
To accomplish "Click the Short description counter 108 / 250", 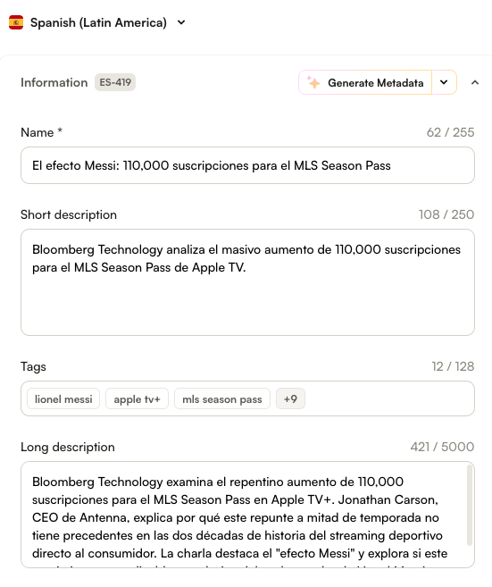I will [446, 214].
